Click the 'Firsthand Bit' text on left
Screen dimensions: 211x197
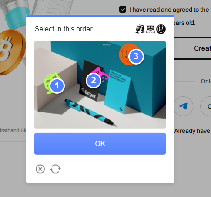pyautogui.click(x=13, y=130)
